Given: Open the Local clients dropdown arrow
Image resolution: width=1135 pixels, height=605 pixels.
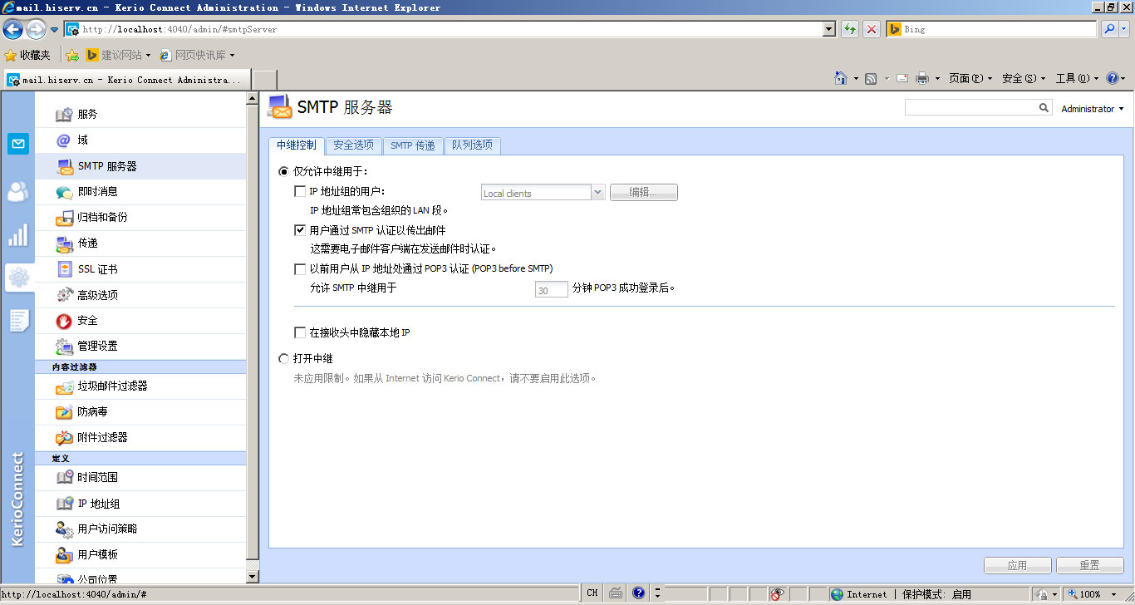Looking at the screenshot, I should pos(597,193).
